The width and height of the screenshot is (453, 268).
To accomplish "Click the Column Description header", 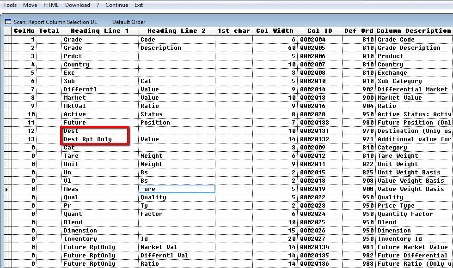I will click(414, 31).
